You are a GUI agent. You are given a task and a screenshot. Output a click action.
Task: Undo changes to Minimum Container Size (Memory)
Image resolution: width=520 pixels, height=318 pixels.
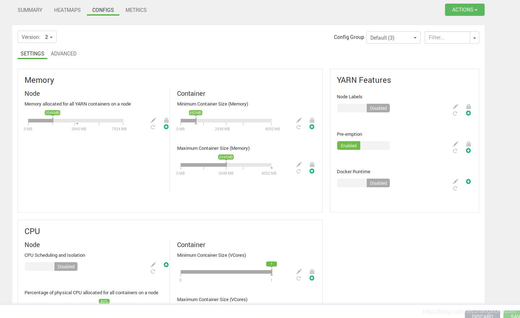299,127
